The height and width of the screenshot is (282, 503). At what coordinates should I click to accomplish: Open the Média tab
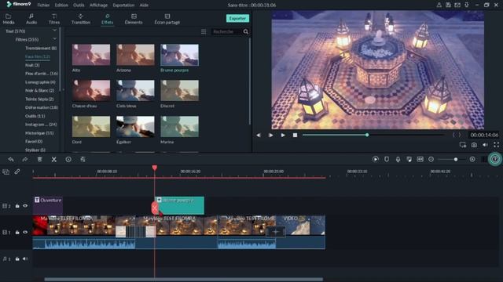[x=9, y=19]
